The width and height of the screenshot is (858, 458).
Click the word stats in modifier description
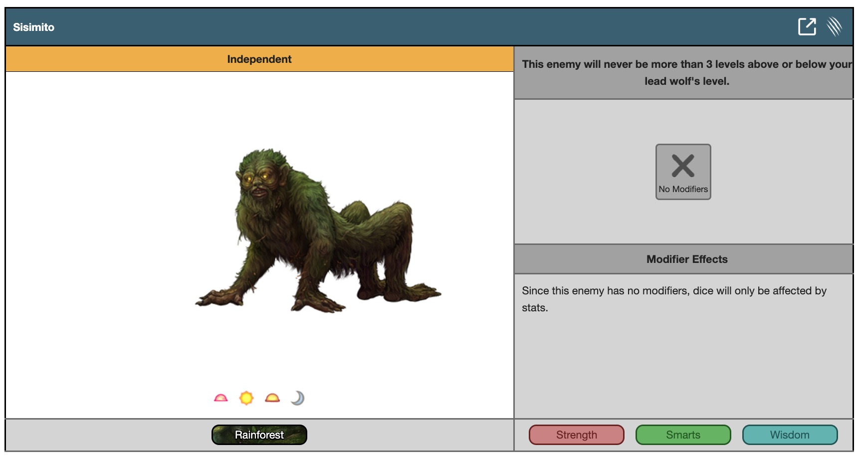534,308
